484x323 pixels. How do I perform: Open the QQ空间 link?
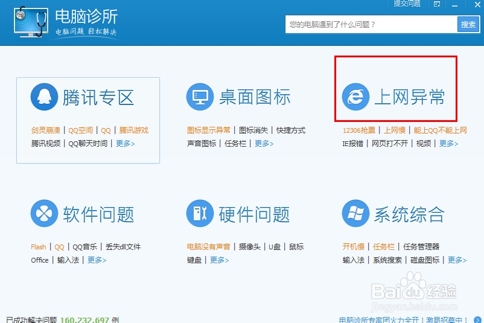coord(80,130)
